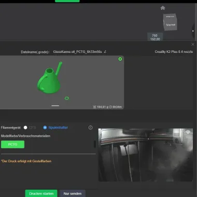Click the green circle indicator on preview
197x197 pixels.
point(120,59)
